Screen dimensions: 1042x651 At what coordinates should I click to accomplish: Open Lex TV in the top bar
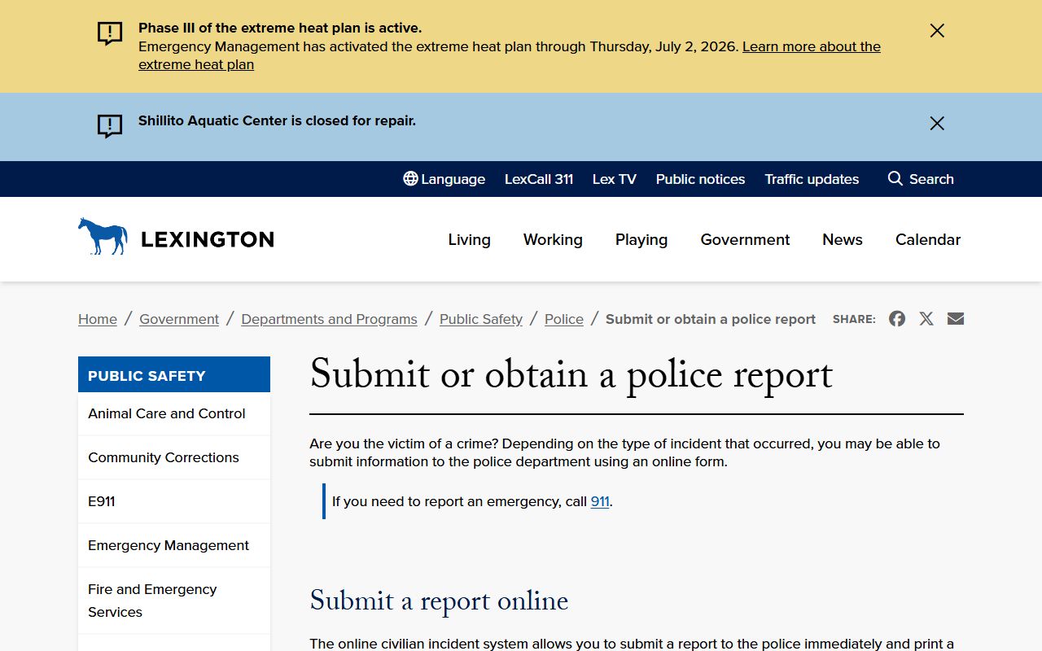click(615, 179)
